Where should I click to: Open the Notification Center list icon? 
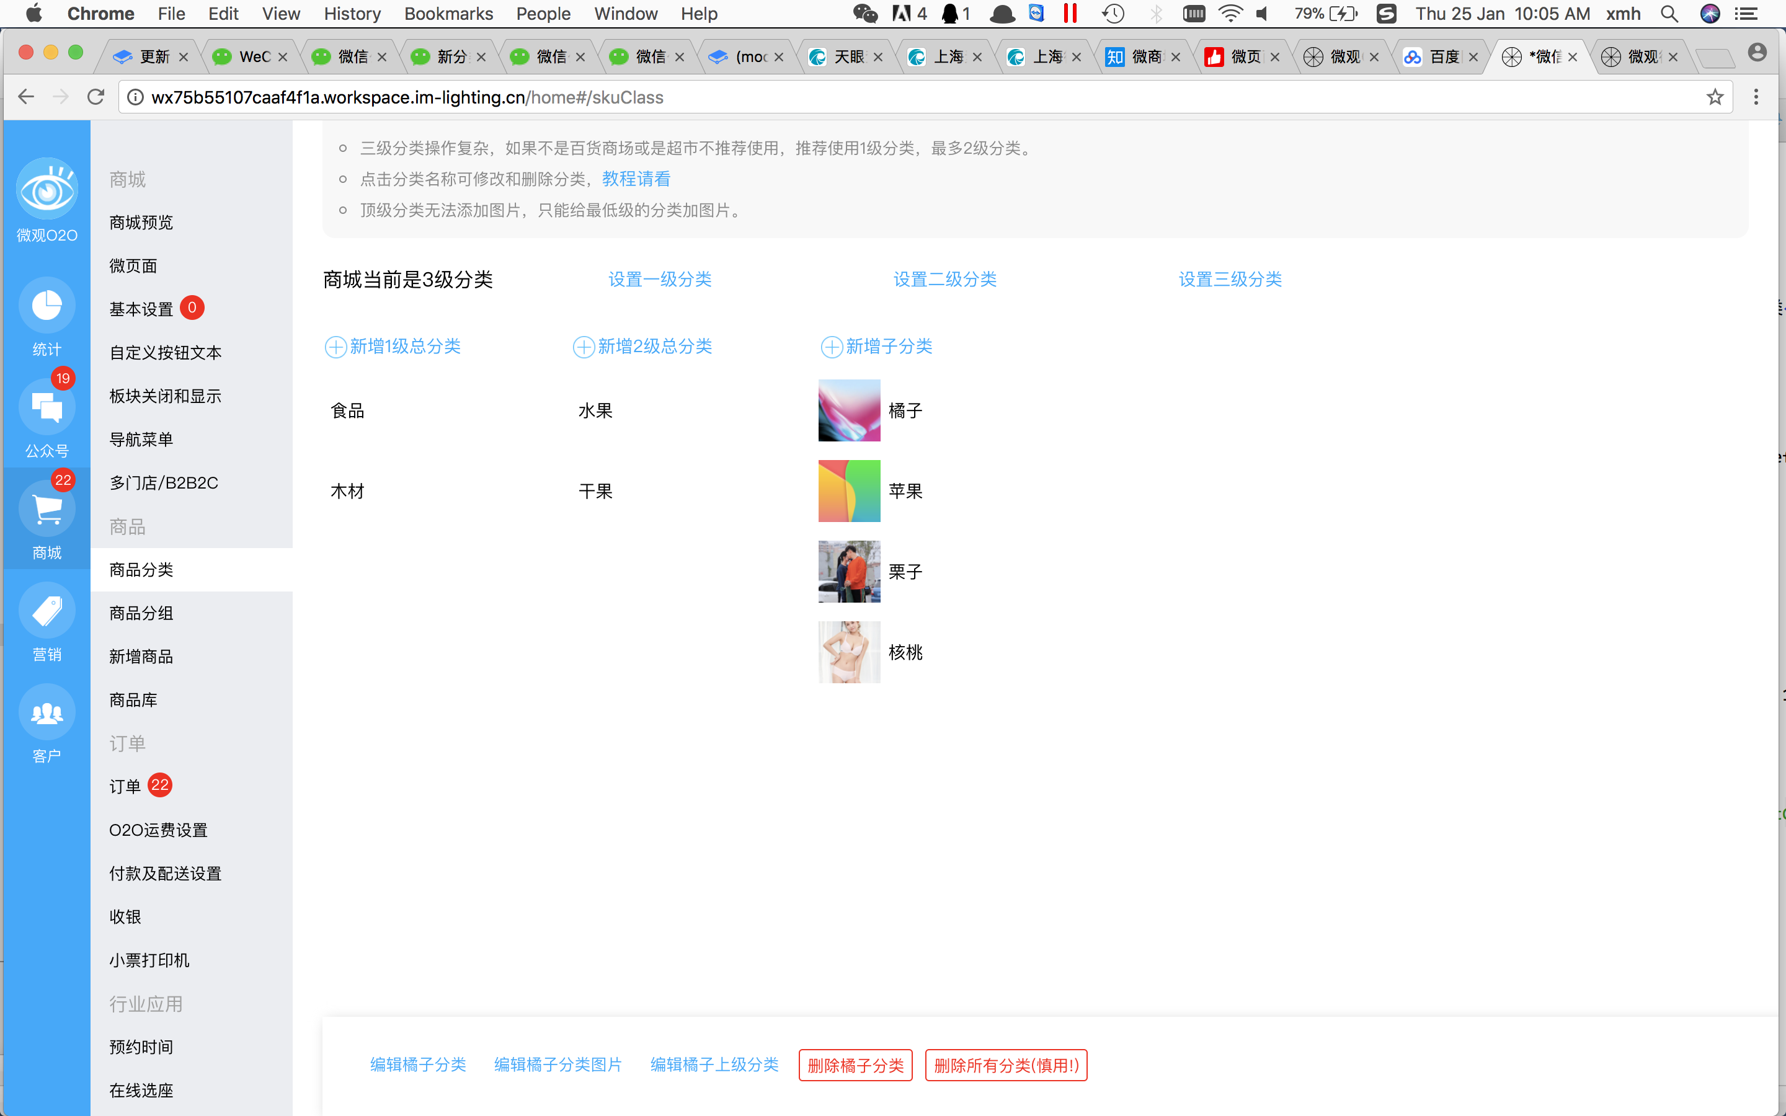click(x=1746, y=13)
